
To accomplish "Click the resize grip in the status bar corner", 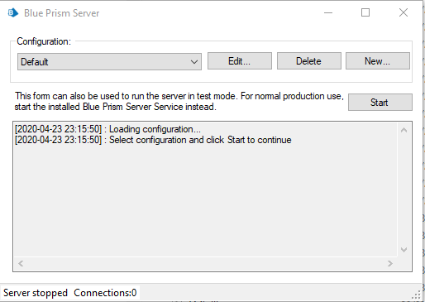I will click(416, 295).
